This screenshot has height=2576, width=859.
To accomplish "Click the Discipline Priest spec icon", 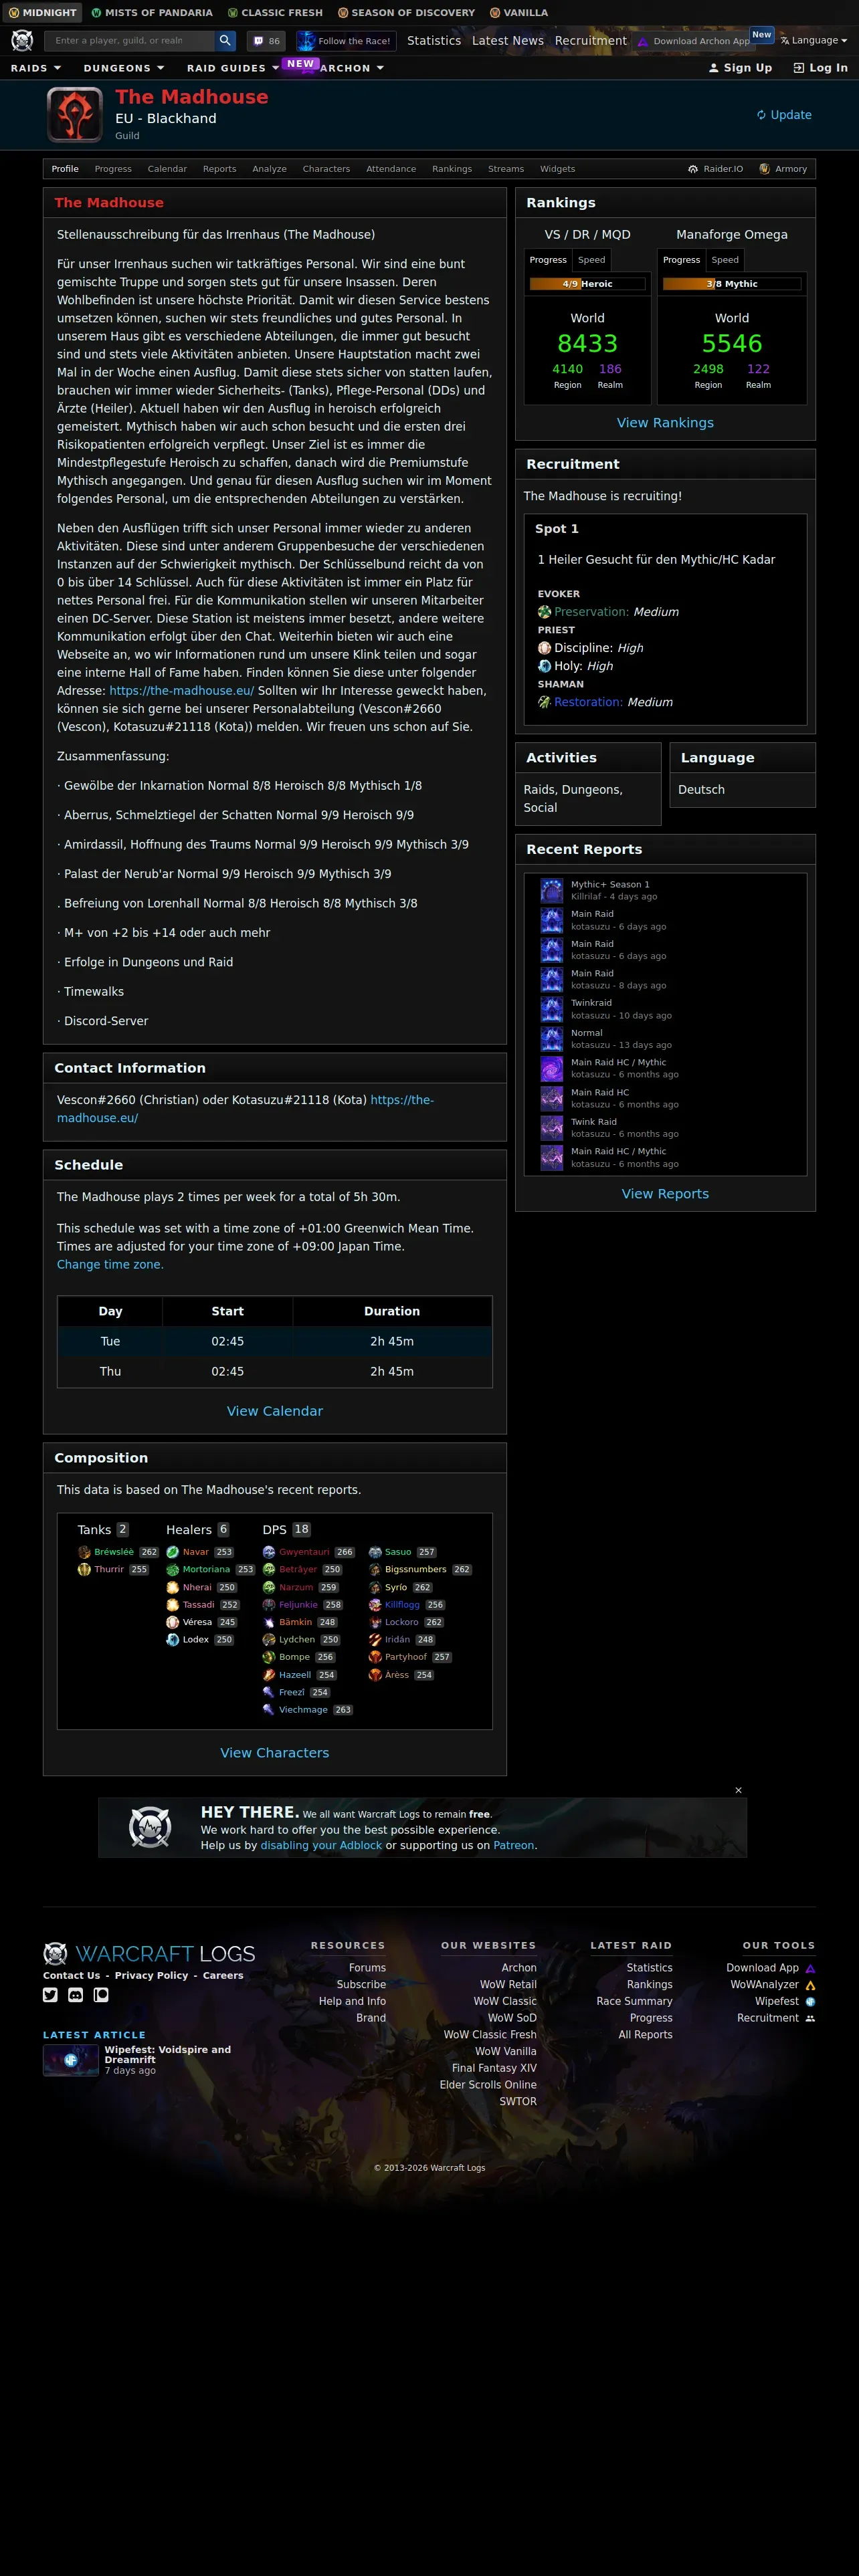I will coord(544,648).
